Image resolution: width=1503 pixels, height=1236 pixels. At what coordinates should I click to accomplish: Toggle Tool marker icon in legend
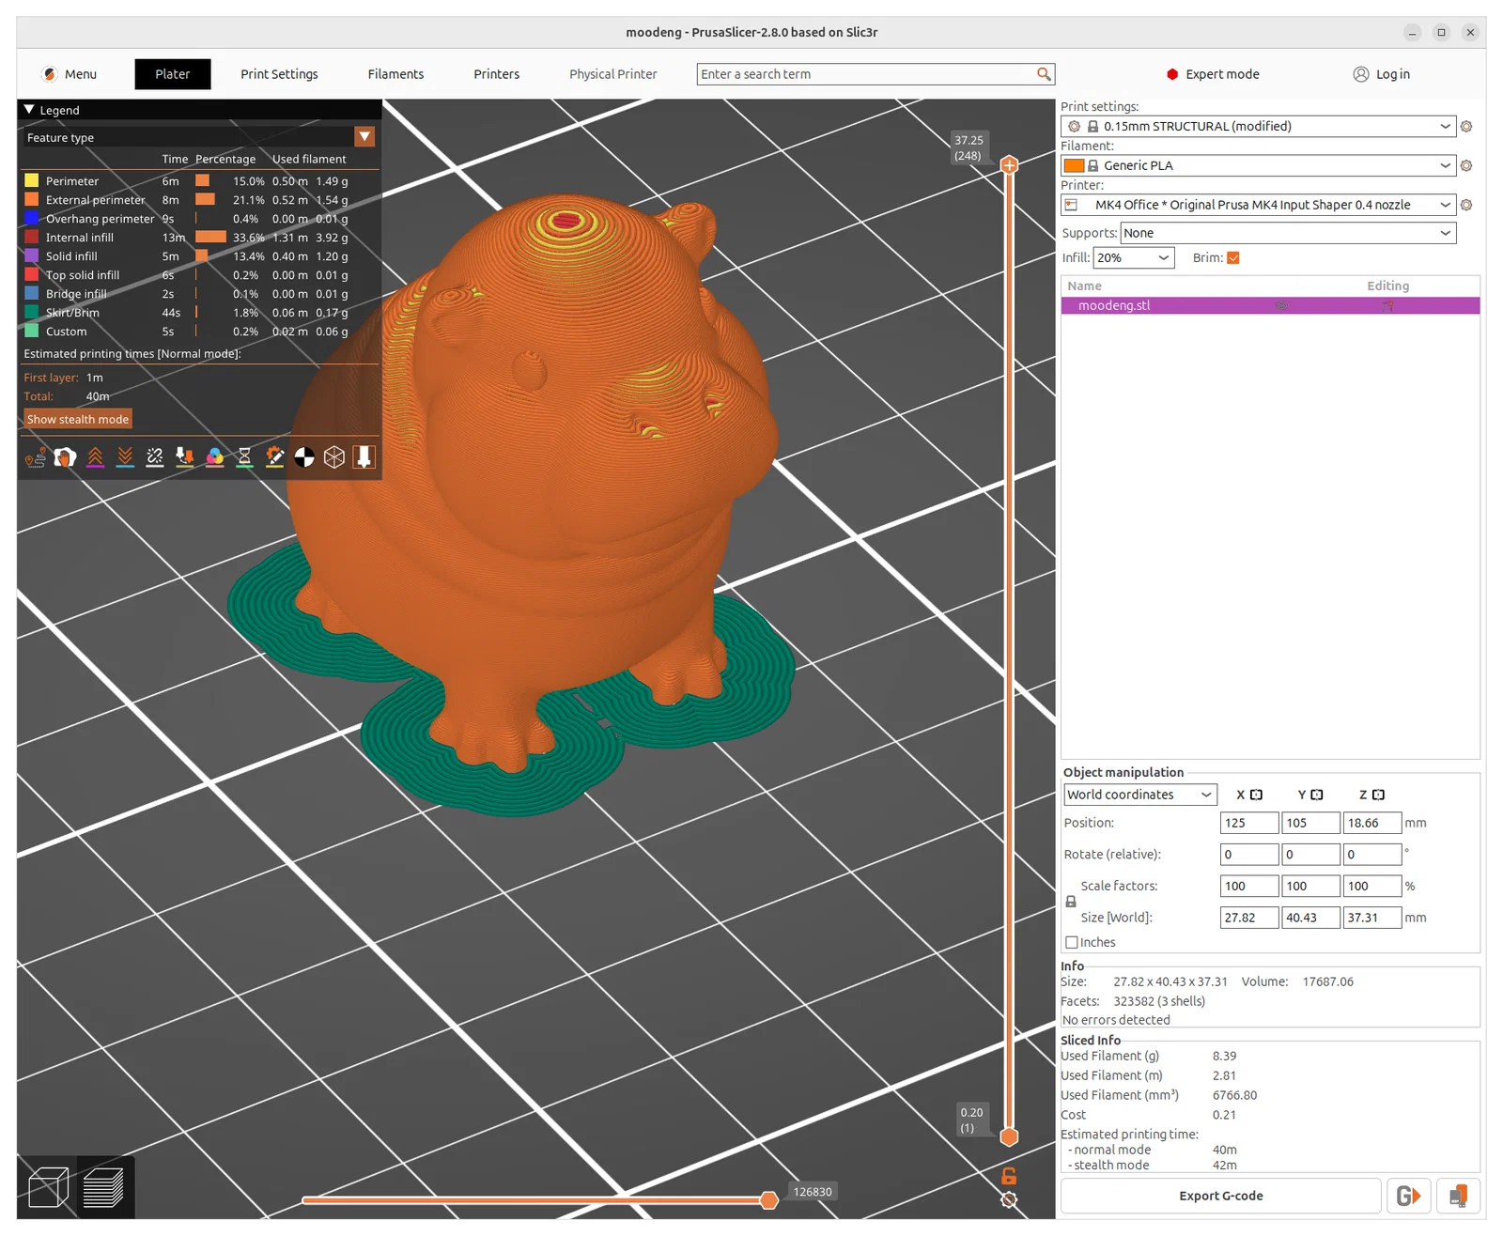tap(364, 457)
